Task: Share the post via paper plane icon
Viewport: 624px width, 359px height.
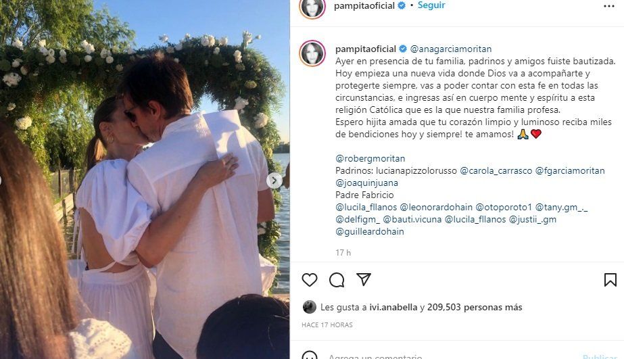Action: pyautogui.click(x=364, y=279)
